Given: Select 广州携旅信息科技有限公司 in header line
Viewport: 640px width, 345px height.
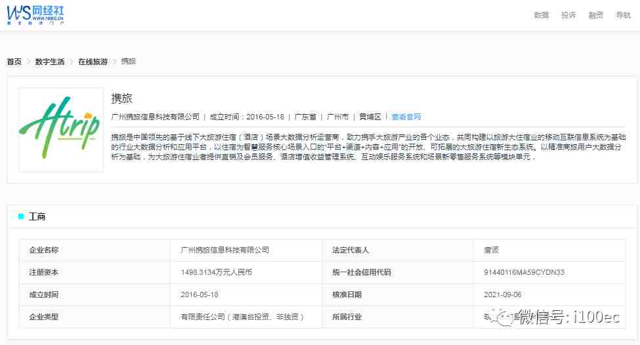Looking at the screenshot, I should pos(156,117).
